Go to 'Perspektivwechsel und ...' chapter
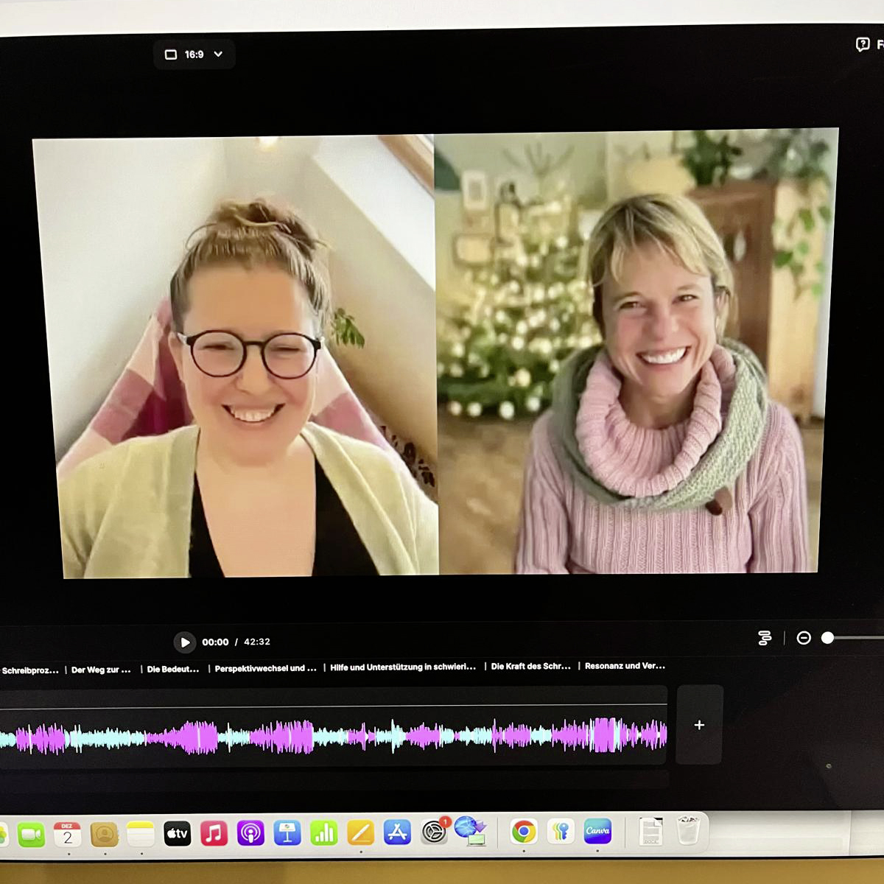Image resolution: width=884 pixels, height=884 pixels. [x=265, y=668]
